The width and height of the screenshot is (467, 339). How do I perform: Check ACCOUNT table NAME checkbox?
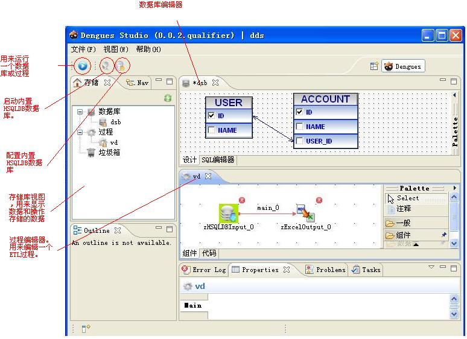(x=299, y=126)
